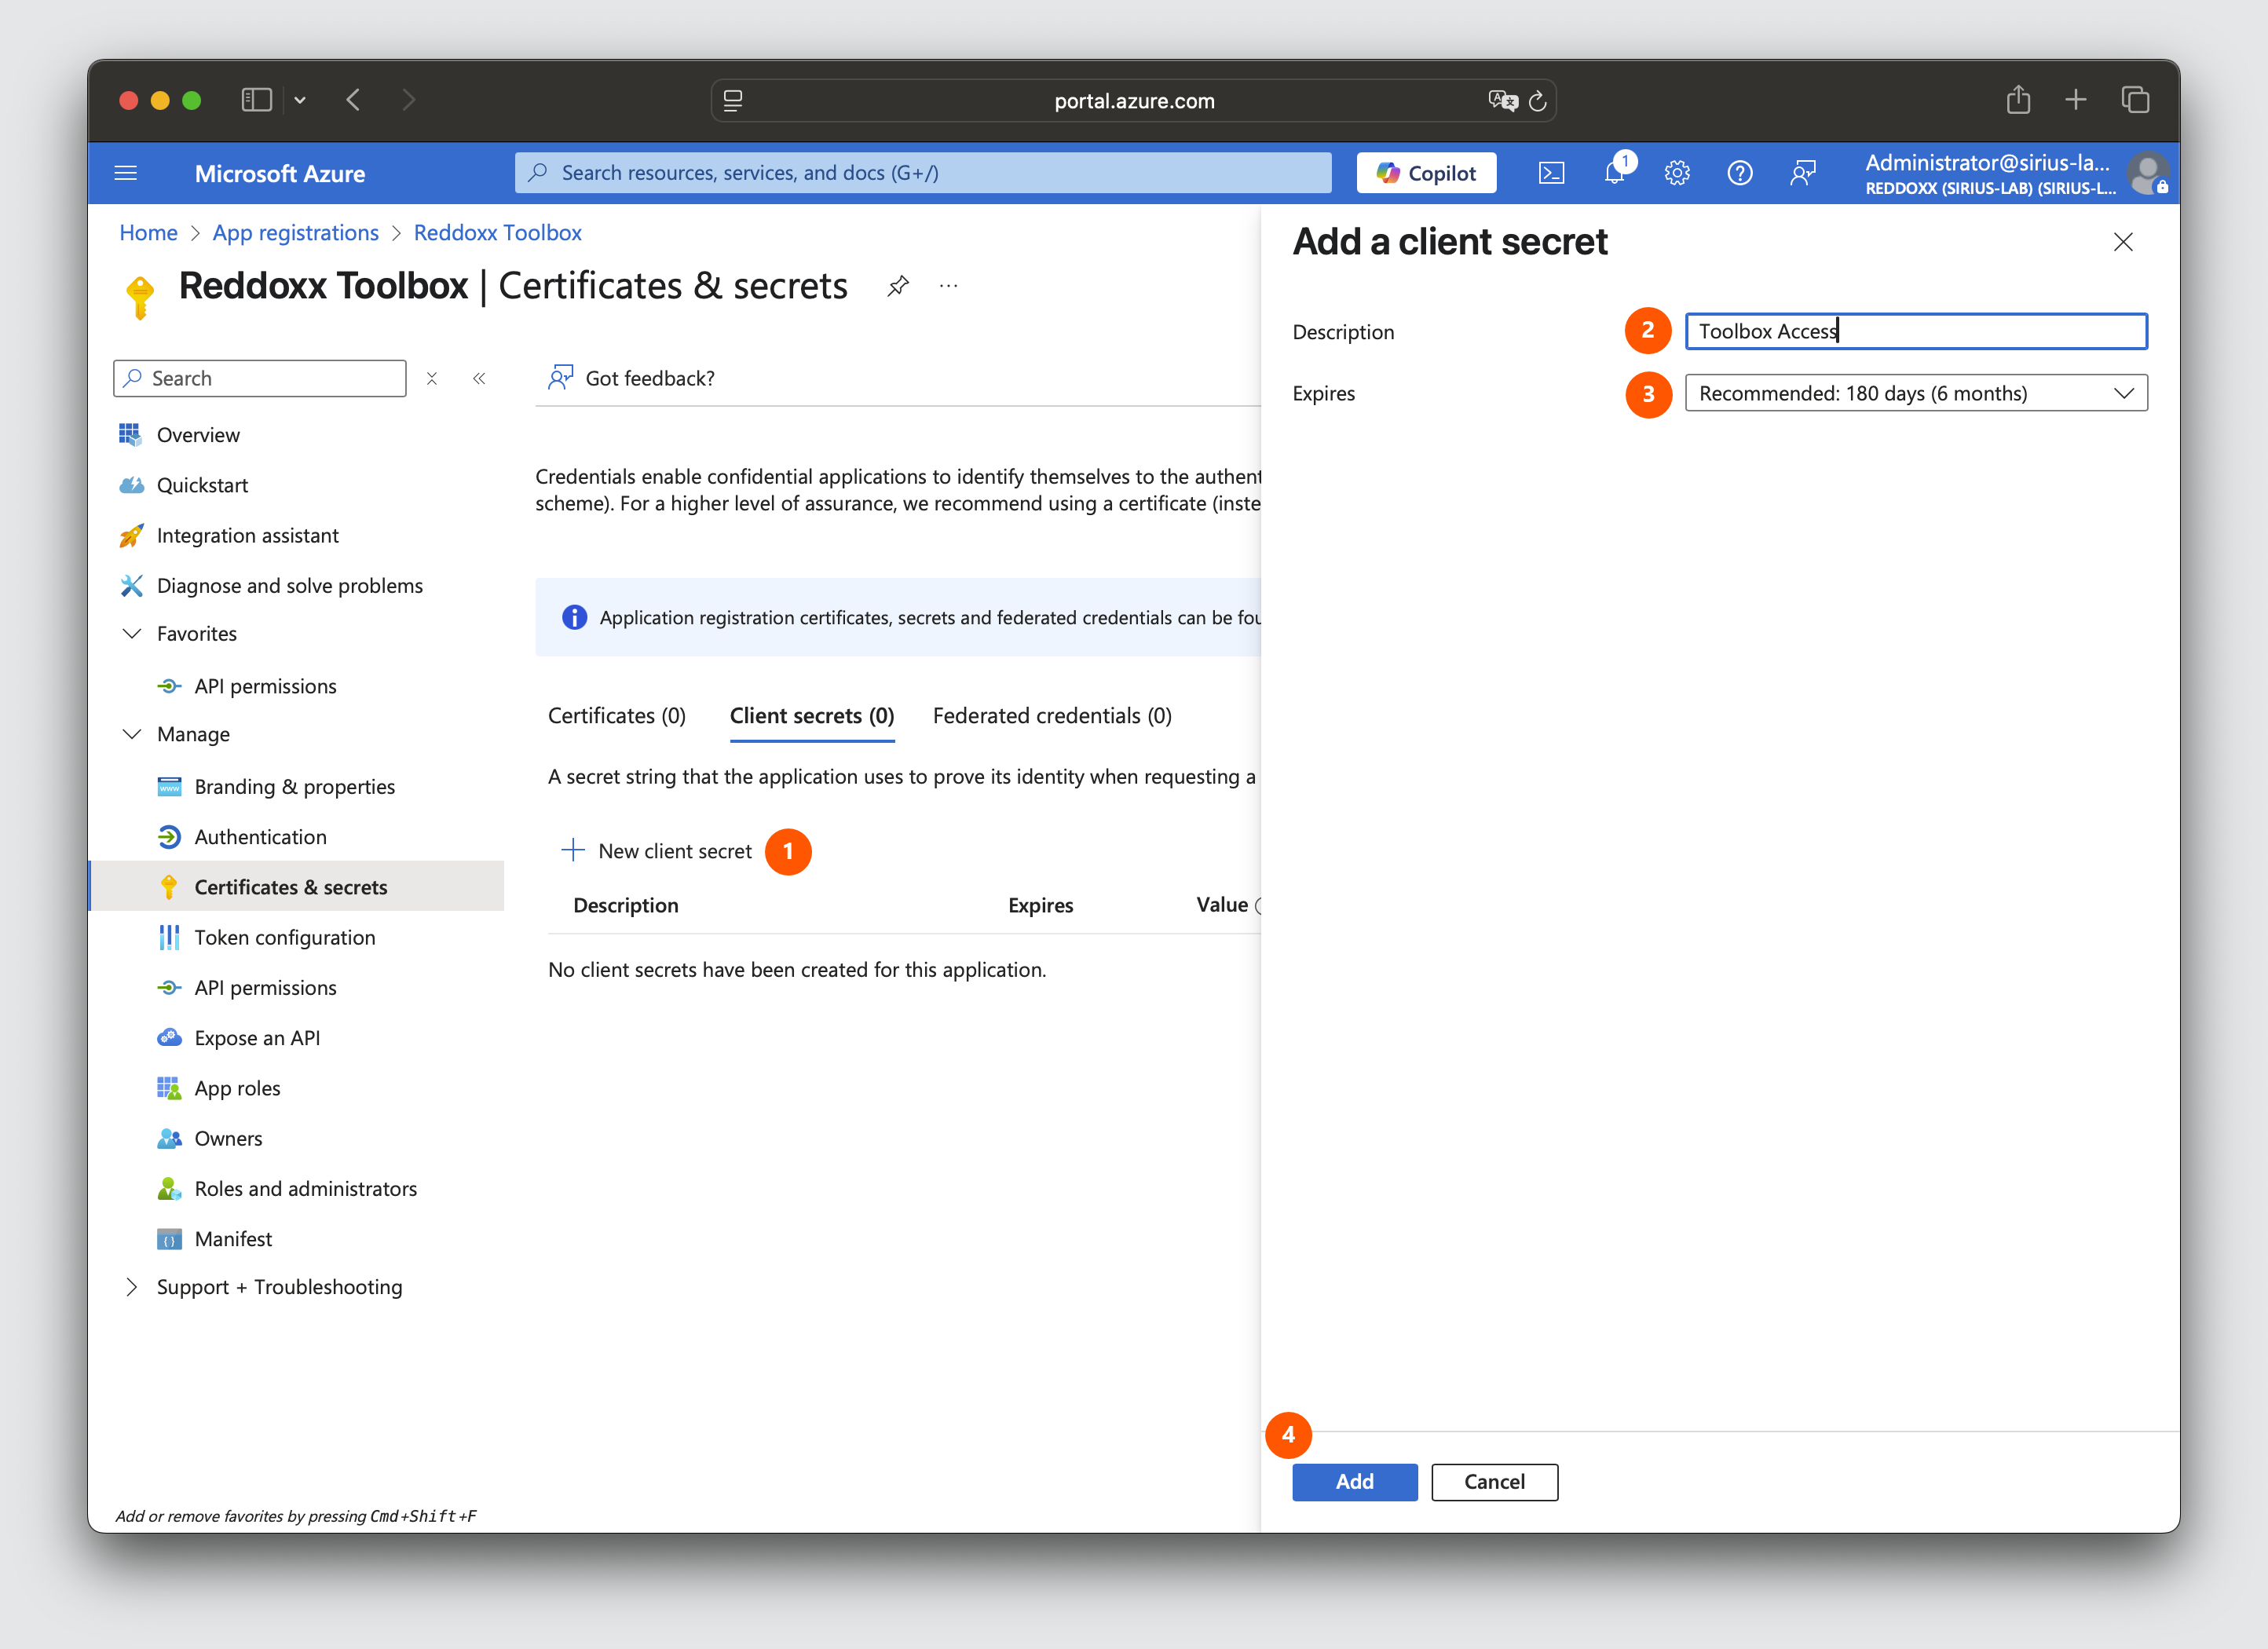Viewport: 2268px width, 1649px height.
Task: Click the sidebar Search box
Action: (260, 378)
